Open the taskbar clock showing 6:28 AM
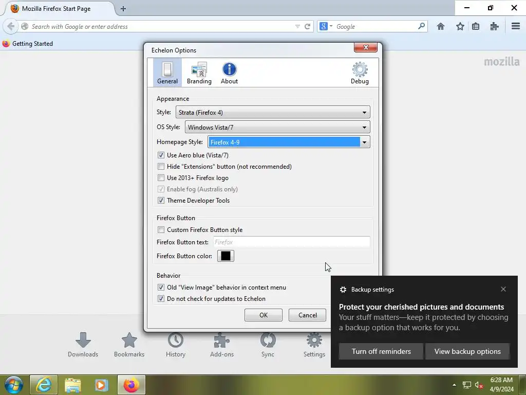Screen dimensions: 526x395 coord(501,385)
